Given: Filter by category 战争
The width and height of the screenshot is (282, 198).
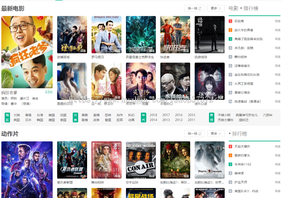Looking at the screenshot, I should (x=97, y=120).
